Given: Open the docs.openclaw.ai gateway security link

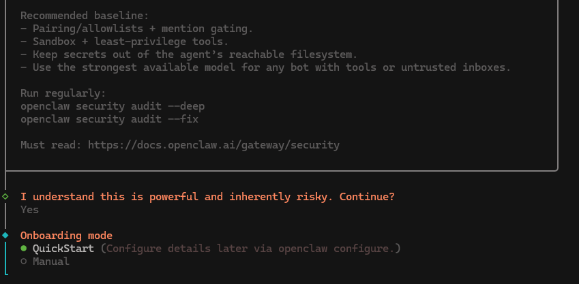Looking at the screenshot, I should tap(213, 145).
